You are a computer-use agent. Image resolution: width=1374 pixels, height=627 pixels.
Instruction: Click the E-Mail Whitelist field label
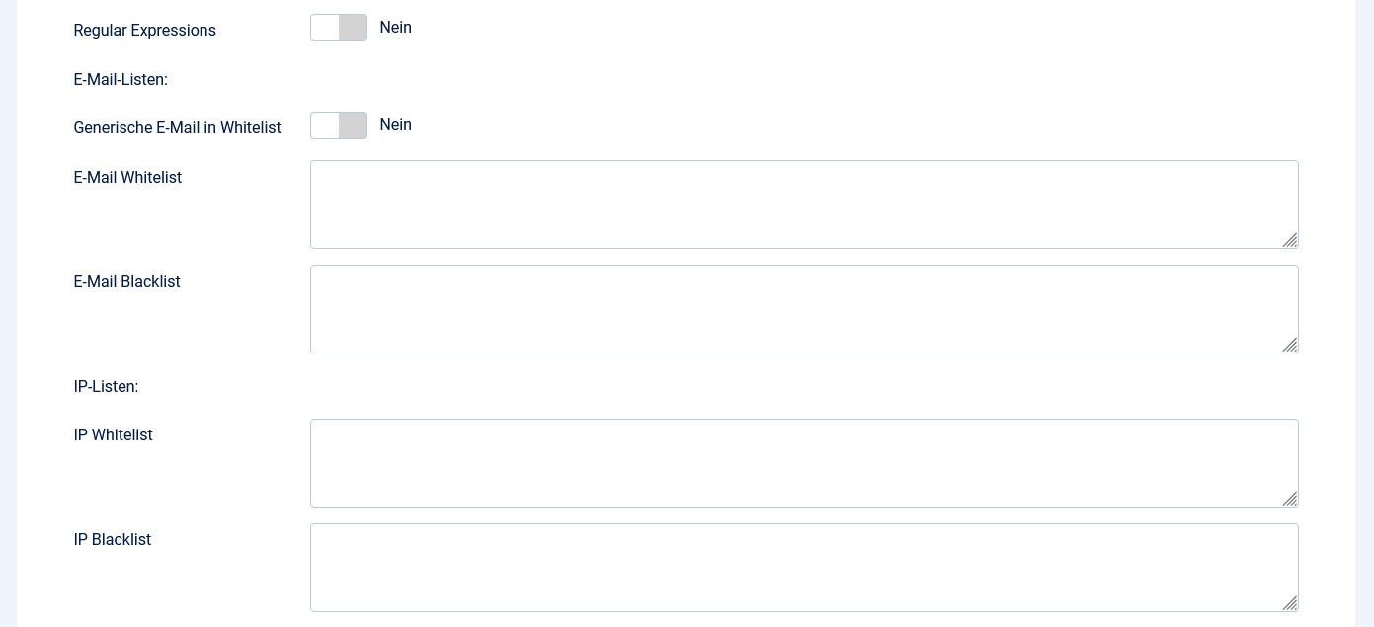point(127,178)
